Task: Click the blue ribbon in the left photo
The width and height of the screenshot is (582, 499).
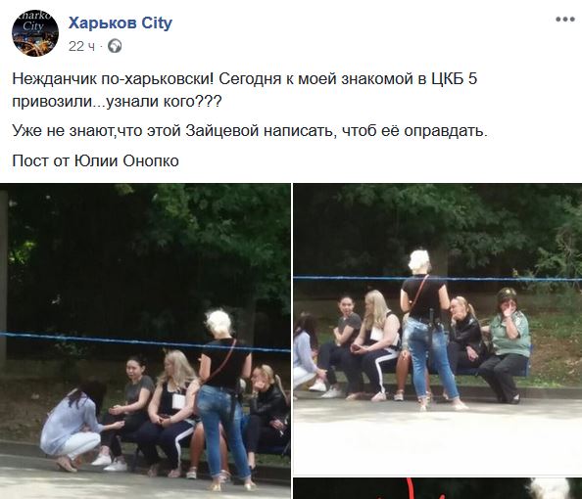Action: pos(145,342)
